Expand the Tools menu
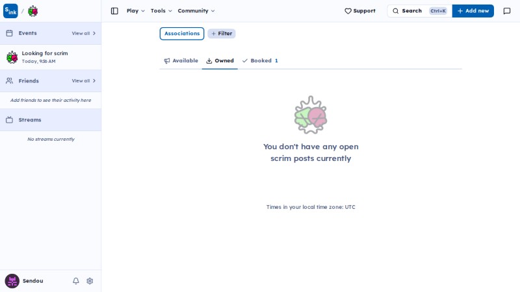 point(161,11)
